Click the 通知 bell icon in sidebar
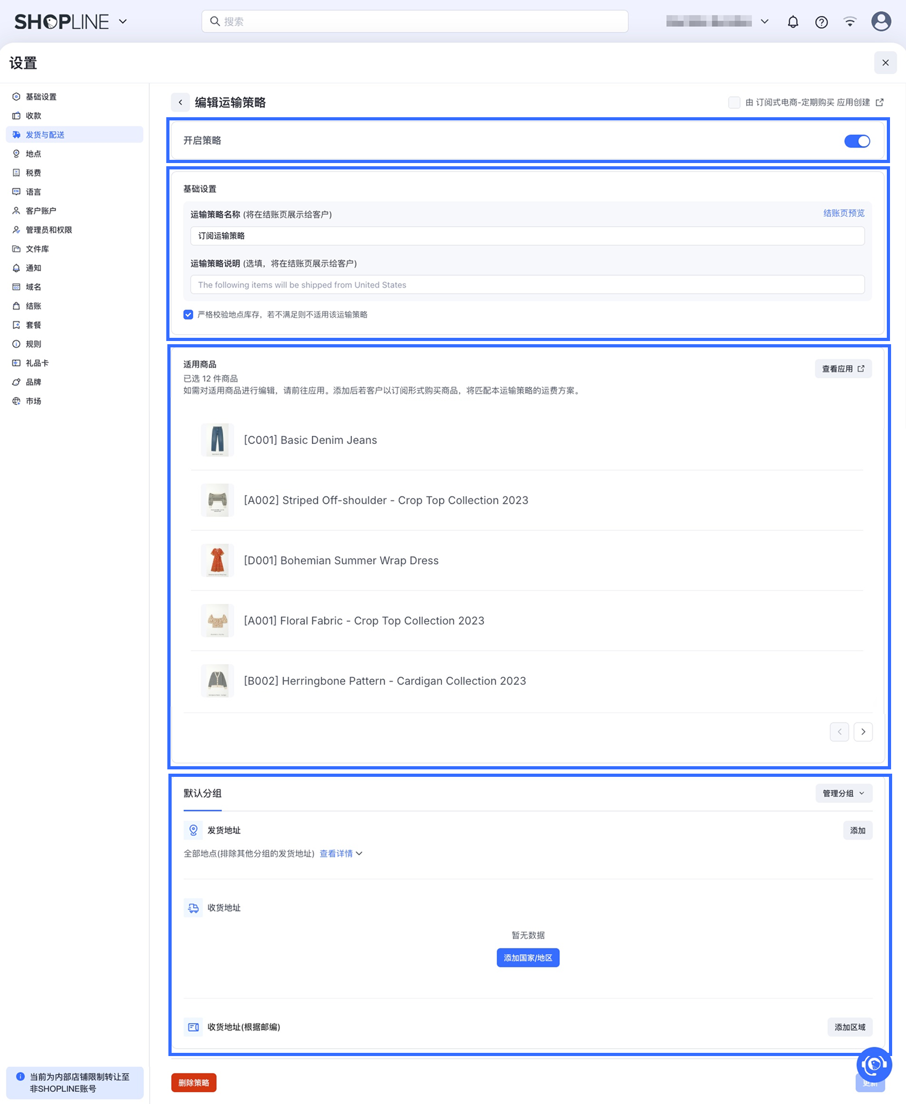Viewport: 906px width, 1104px height. tap(17, 268)
